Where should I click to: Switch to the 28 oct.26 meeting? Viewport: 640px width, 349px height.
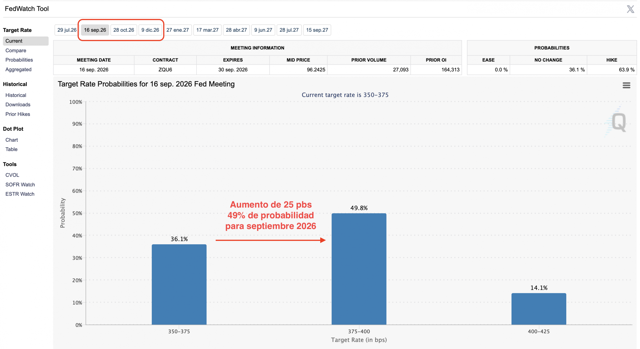tap(123, 30)
